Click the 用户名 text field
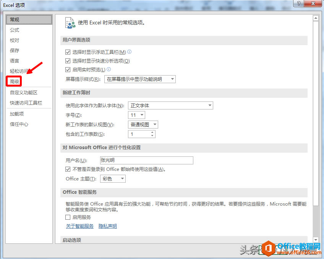The height and width of the screenshot is (259, 324). (146, 160)
